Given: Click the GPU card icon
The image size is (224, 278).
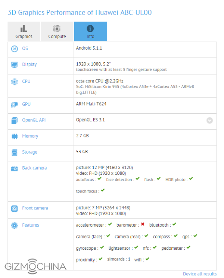Looking at the screenshot, I should [15, 105].
